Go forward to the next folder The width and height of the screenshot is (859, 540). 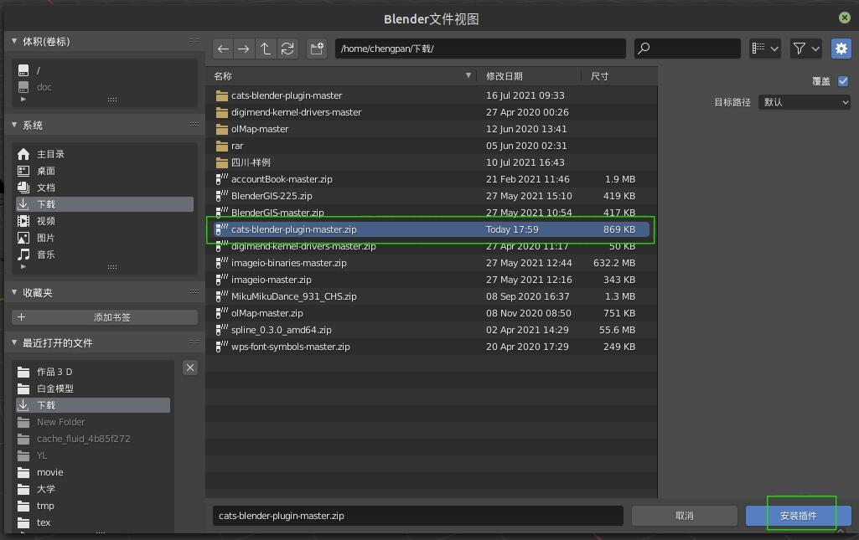[x=244, y=49]
